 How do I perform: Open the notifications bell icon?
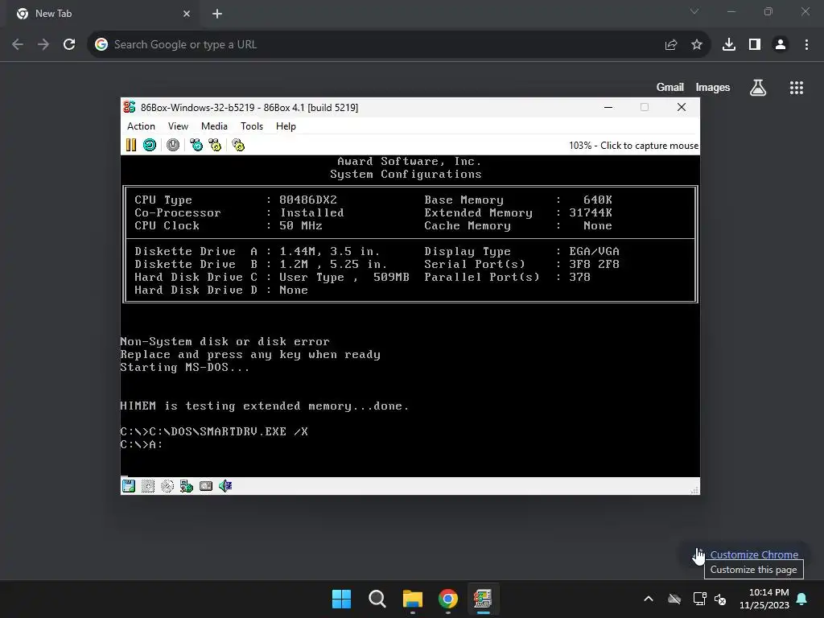pyautogui.click(x=802, y=599)
